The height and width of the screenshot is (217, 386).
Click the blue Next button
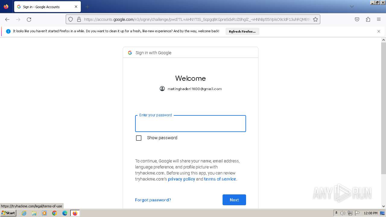(234, 200)
